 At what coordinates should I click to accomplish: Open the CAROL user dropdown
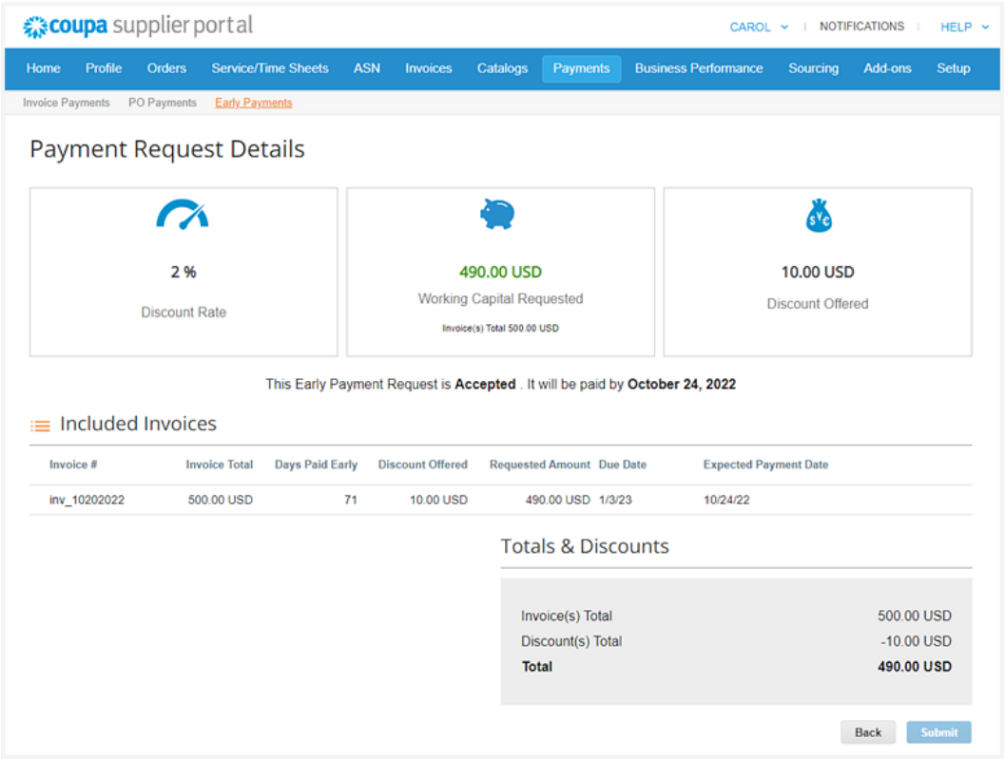point(759,27)
